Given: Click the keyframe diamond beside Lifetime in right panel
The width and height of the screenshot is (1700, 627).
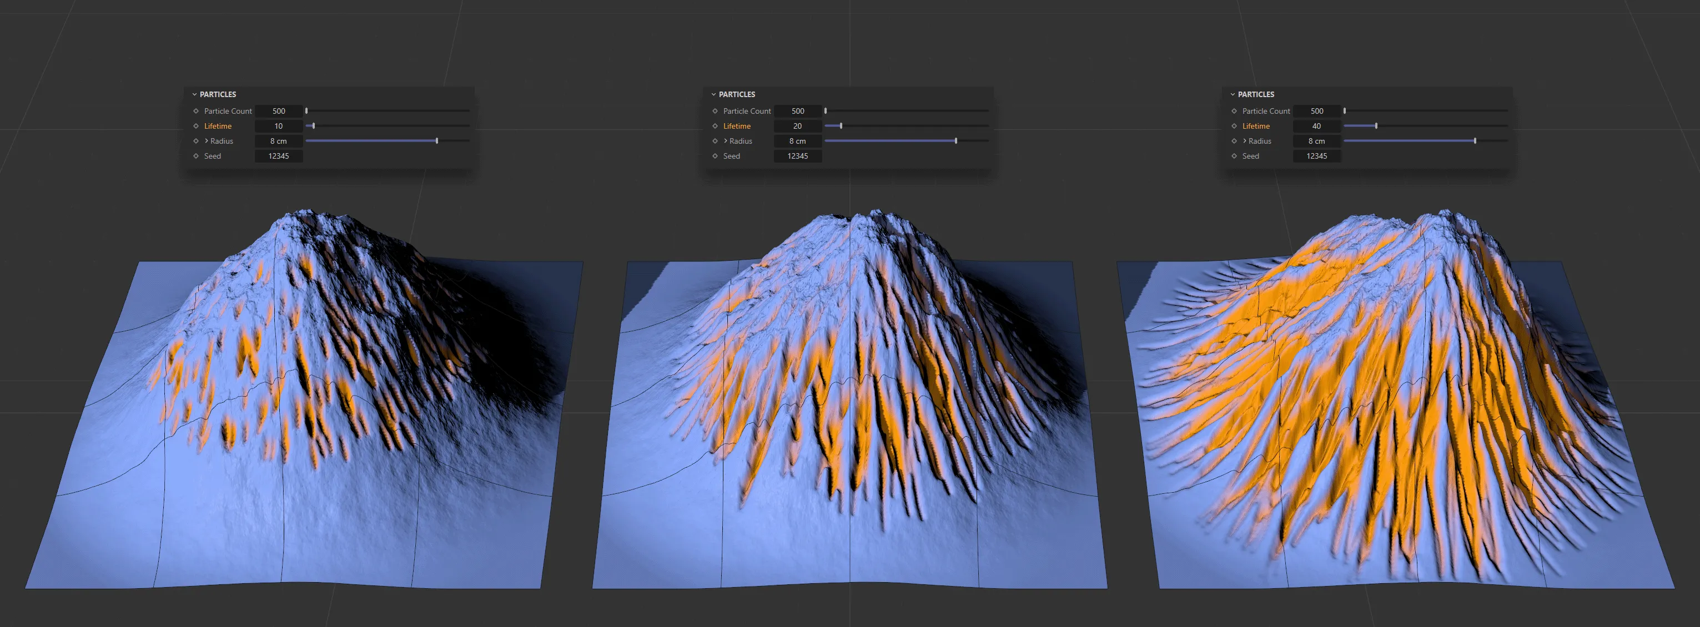Looking at the screenshot, I should point(1234,125).
